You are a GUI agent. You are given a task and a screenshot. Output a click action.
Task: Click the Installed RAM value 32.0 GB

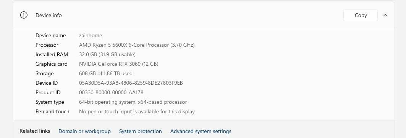(107, 54)
